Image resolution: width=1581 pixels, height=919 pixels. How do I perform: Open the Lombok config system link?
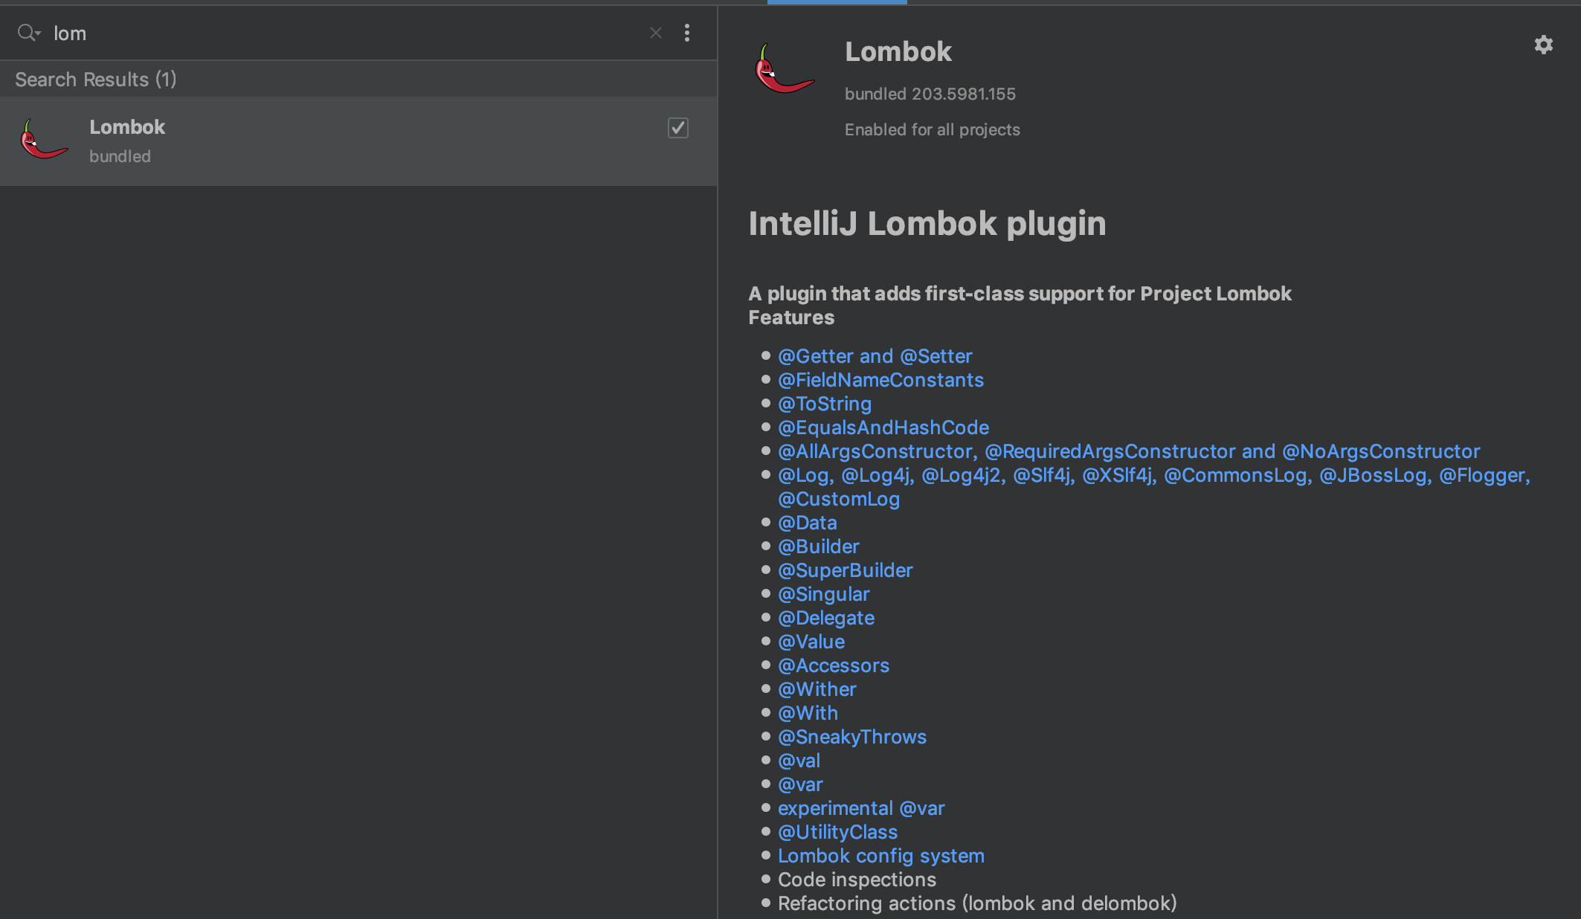pyautogui.click(x=880, y=856)
